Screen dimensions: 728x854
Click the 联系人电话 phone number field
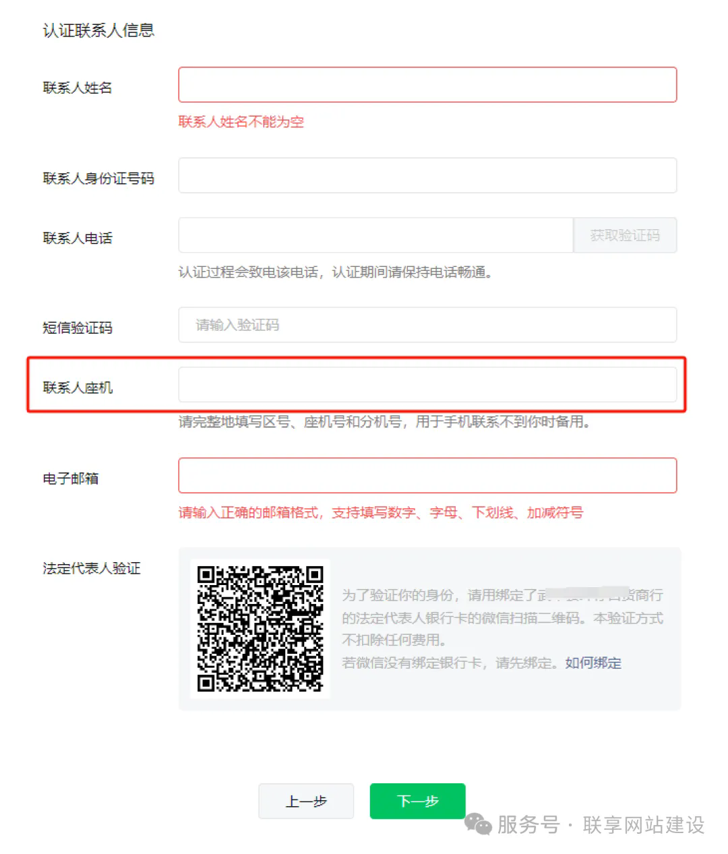click(x=376, y=235)
